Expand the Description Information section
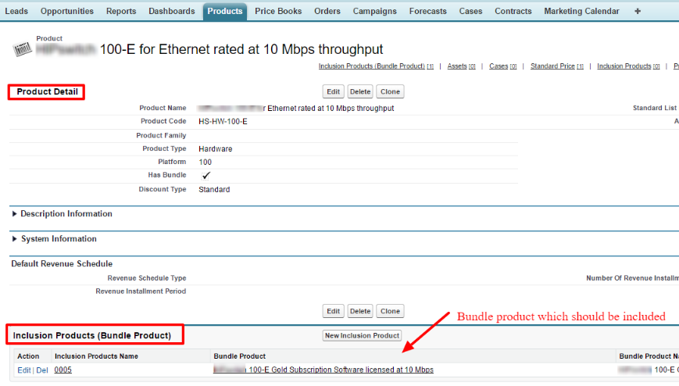This screenshot has height=386, width=679. (16, 214)
